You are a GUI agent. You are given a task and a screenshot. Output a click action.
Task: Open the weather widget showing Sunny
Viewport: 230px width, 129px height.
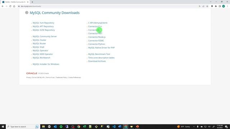183,126
